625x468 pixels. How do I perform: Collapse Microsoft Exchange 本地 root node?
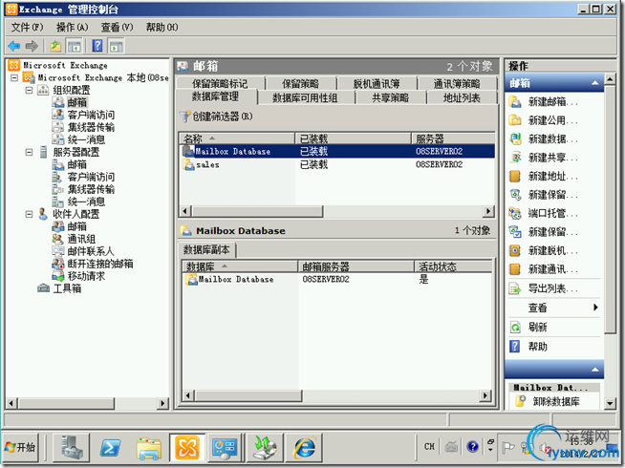pos(14,77)
